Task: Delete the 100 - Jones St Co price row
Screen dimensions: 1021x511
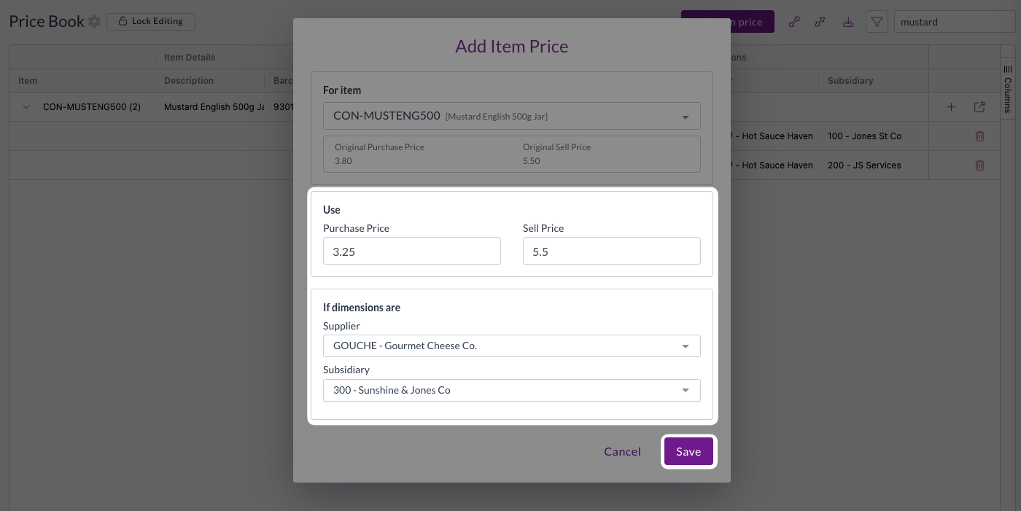Action: coord(979,136)
